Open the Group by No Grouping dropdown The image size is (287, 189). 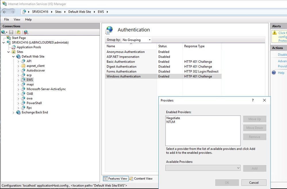[136, 40]
